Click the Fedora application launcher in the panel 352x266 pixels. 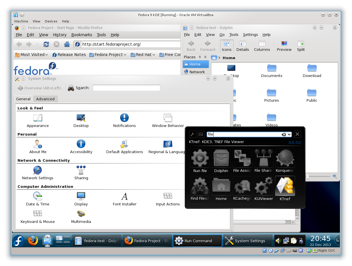tap(18, 241)
